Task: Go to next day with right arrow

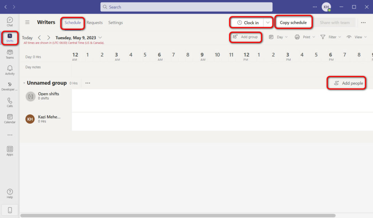Action: point(48,37)
